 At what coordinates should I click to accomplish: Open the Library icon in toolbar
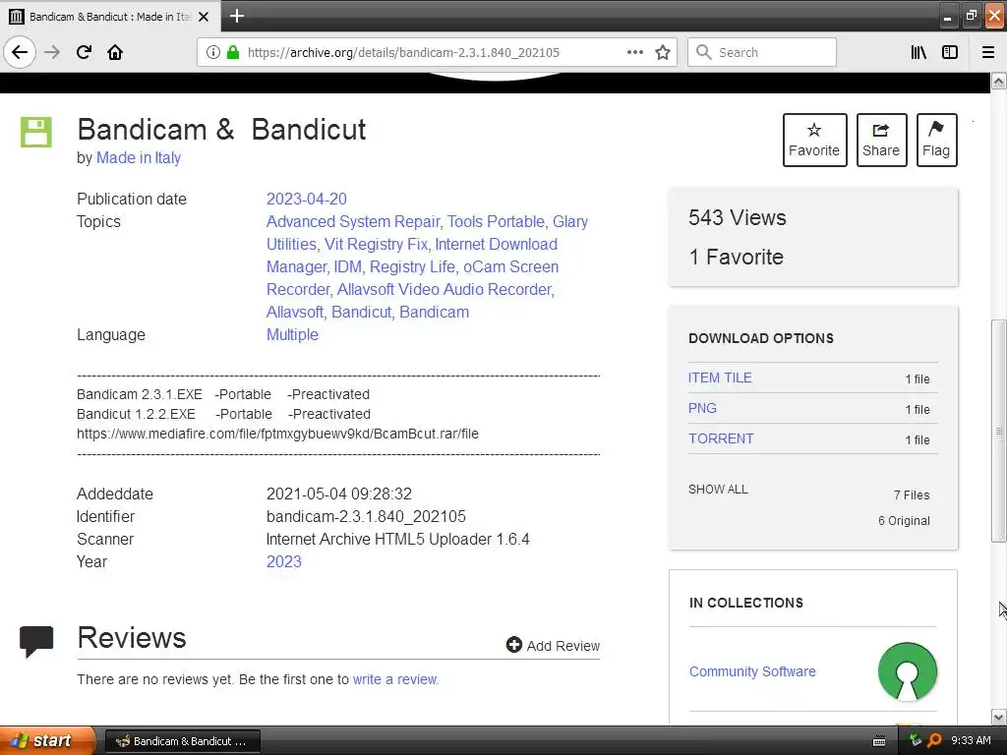918,52
